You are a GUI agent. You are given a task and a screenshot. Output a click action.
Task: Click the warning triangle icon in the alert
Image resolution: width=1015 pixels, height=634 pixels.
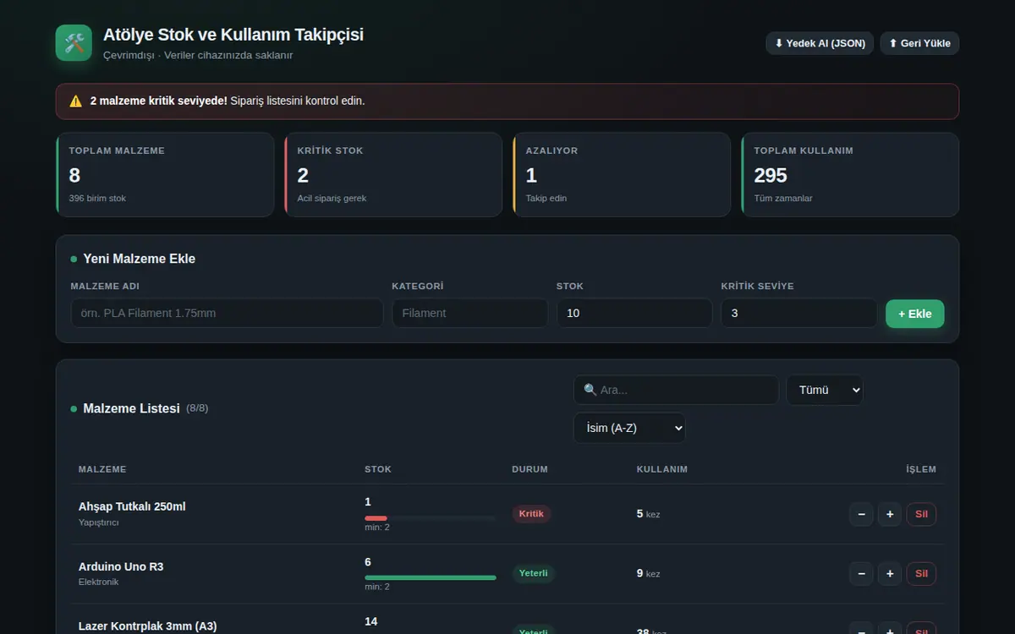click(x=76, y=101)
